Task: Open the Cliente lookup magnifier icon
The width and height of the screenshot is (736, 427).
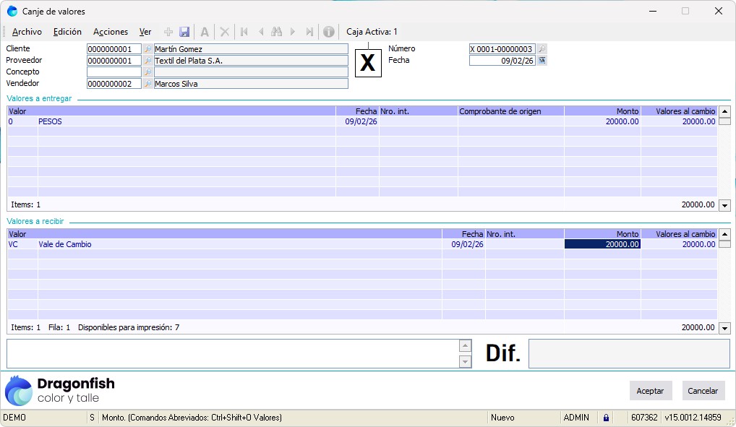Action: (x=148, y=49)
